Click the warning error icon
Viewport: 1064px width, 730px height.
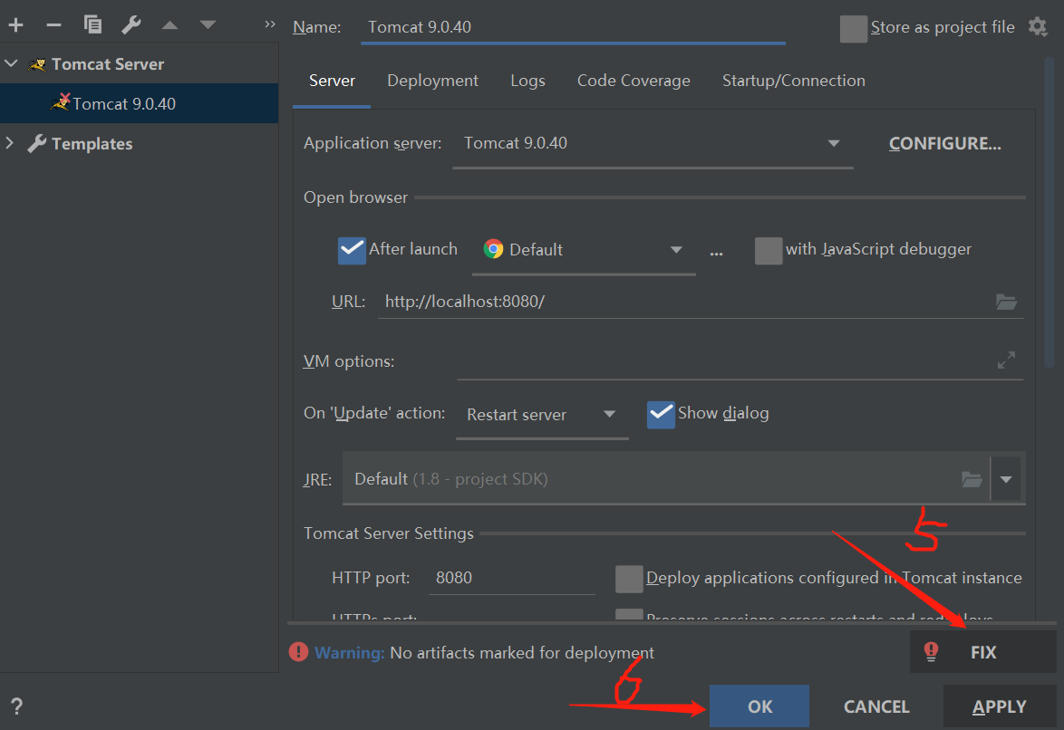tap(298, 652)
